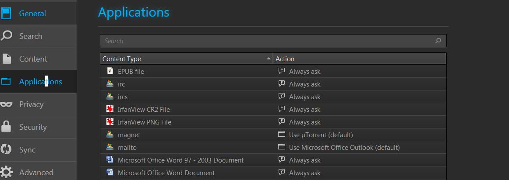Open action dropdown for mailto
The width and height of the screenshot is (509, 180).
tap(359, 148)
